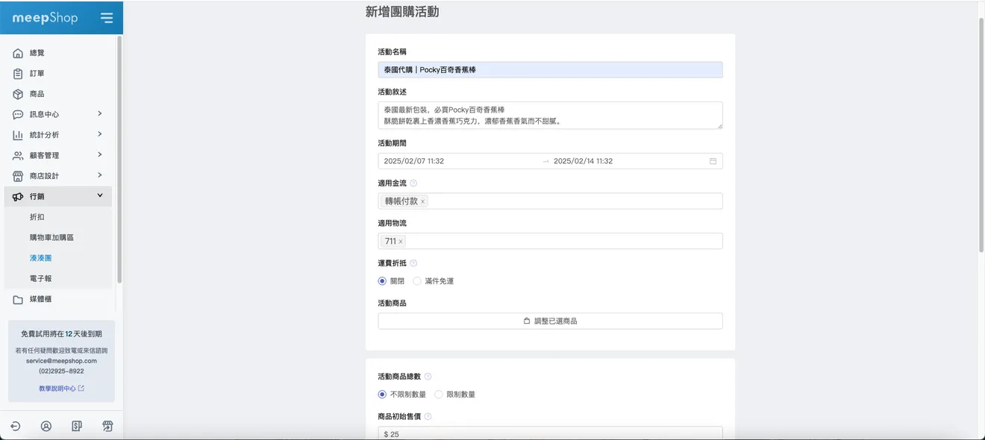
Task: Click the house icon beside 總覽
Action: tap(18, 53)
